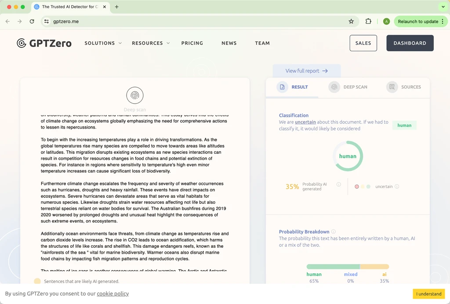Open the Team page
This screenshot has height=304, width=450.
(262, 43)
